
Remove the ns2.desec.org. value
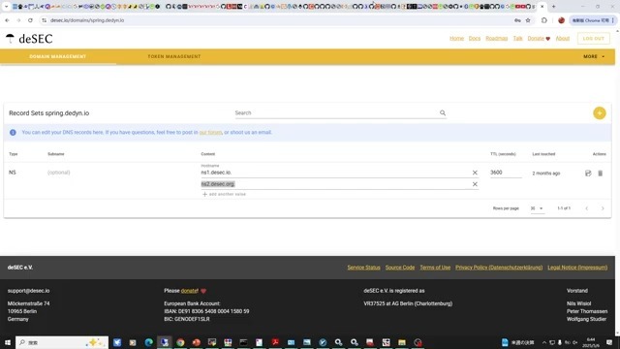[475, 184]
